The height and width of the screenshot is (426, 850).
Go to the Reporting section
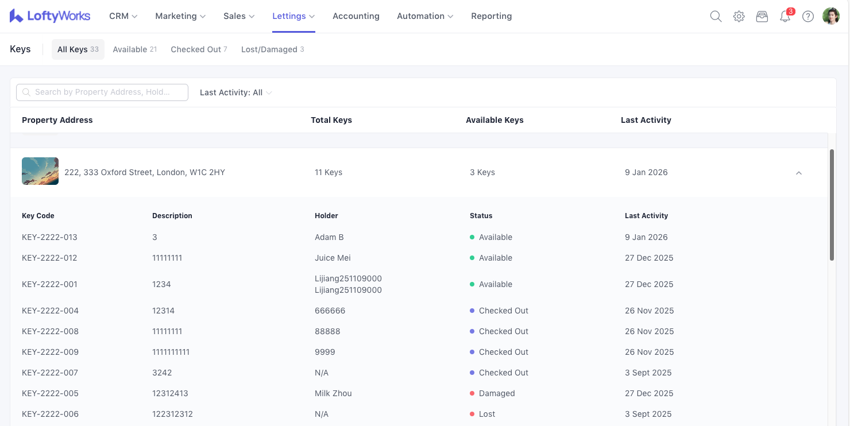click(x=491, y=16)
